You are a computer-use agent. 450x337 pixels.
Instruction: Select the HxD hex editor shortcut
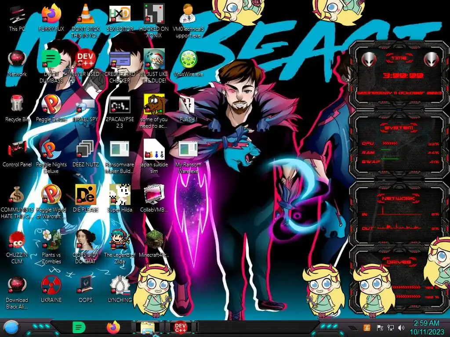tap(120, 14)
